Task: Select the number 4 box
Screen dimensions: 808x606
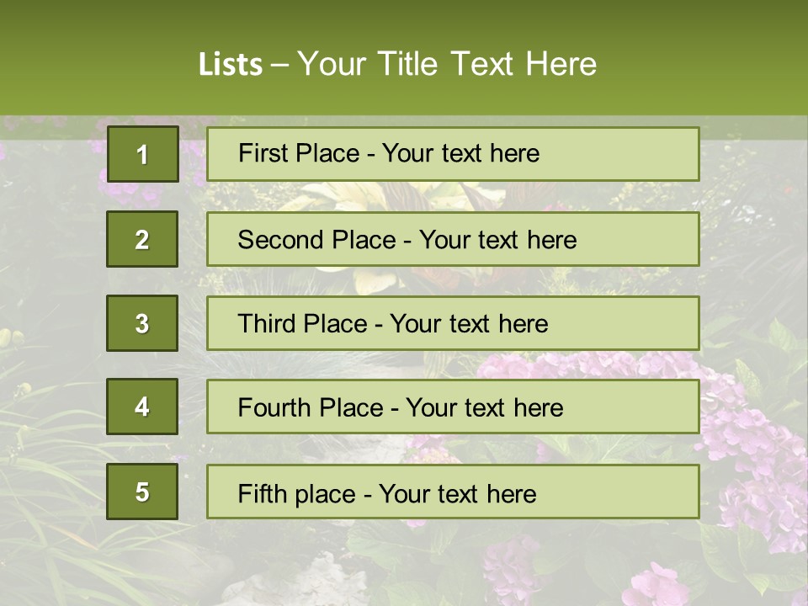Action: [x=142, y=407]
